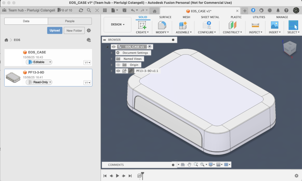Open the CREATE dropdown menu
The image size is (302, 181).
coord(142,32)
